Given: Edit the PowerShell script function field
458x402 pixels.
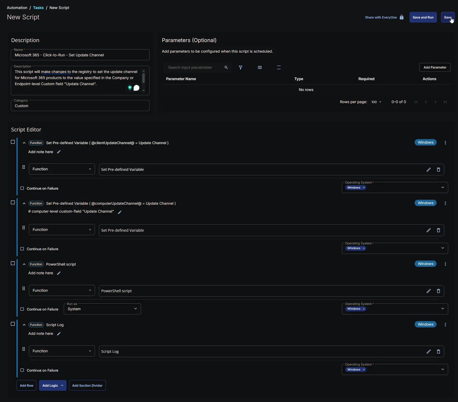Looking at the screenshot, I should click(428, 291).
